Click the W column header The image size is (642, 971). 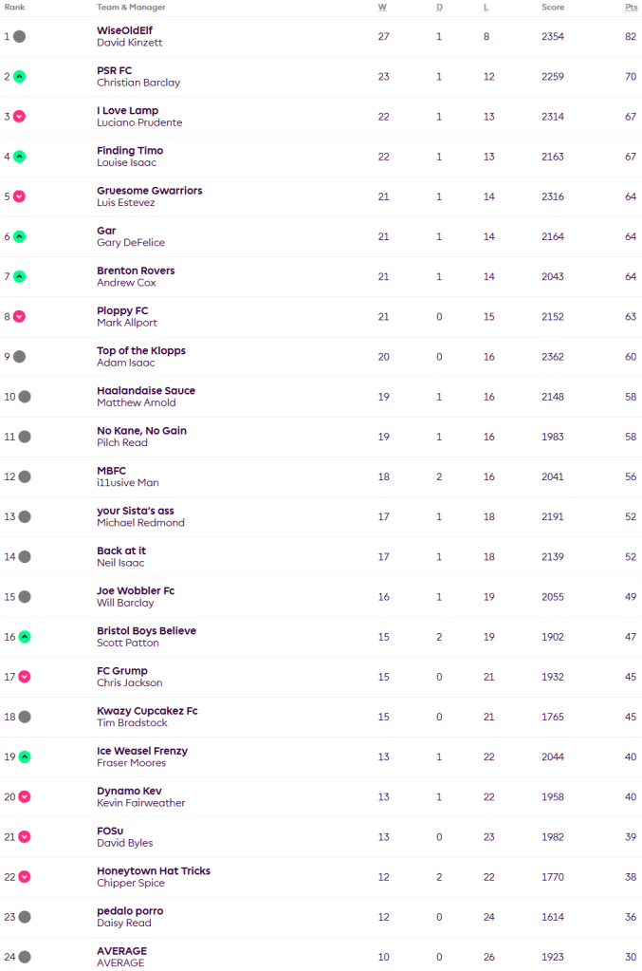click(x=383, y=8)
